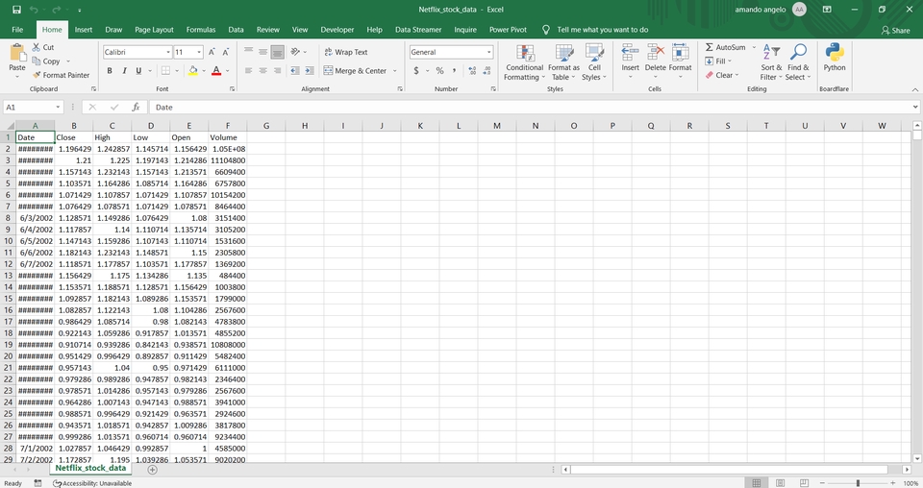
Task: Open the Fill dropdown
Action: [x=719, y=61]
